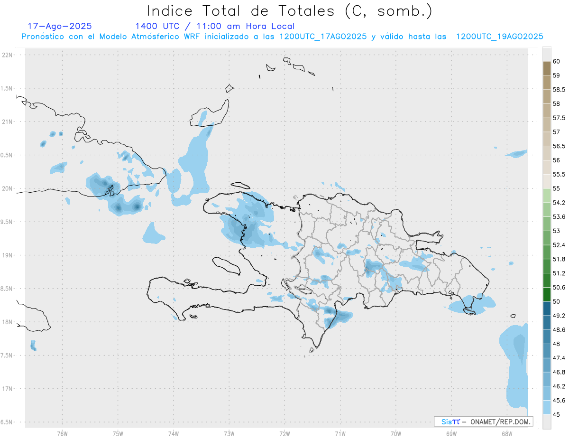The height and width of the screenshot is (440, 569).
Task: Click the '17N' latitude label
Action: (x=7, y=389)
